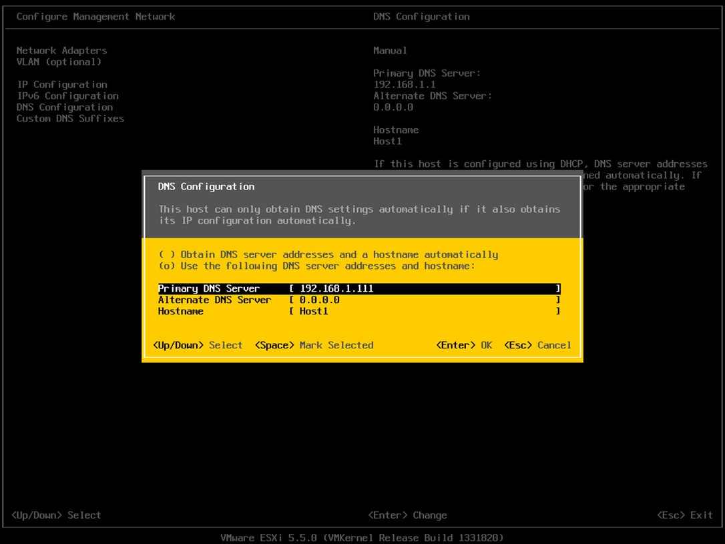725x544 pixels.
Task: Click <Space> Mark Selected hint
Action: (314, 345)
